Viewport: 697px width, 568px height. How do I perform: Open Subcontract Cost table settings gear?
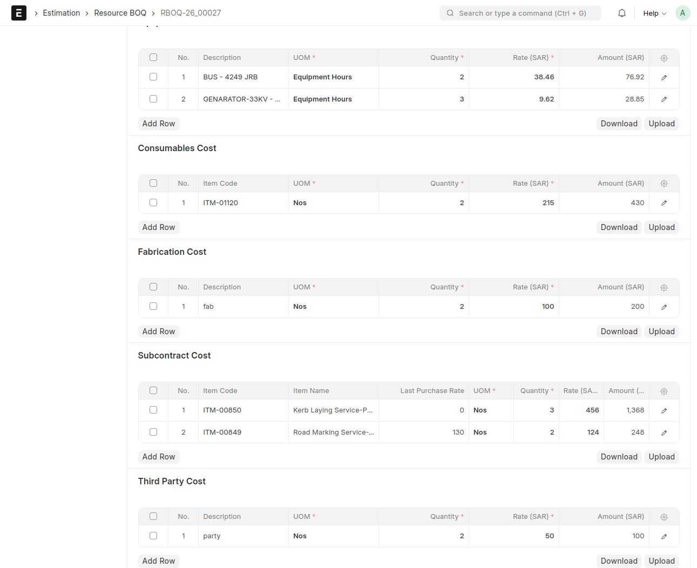(x=664, y=391)
